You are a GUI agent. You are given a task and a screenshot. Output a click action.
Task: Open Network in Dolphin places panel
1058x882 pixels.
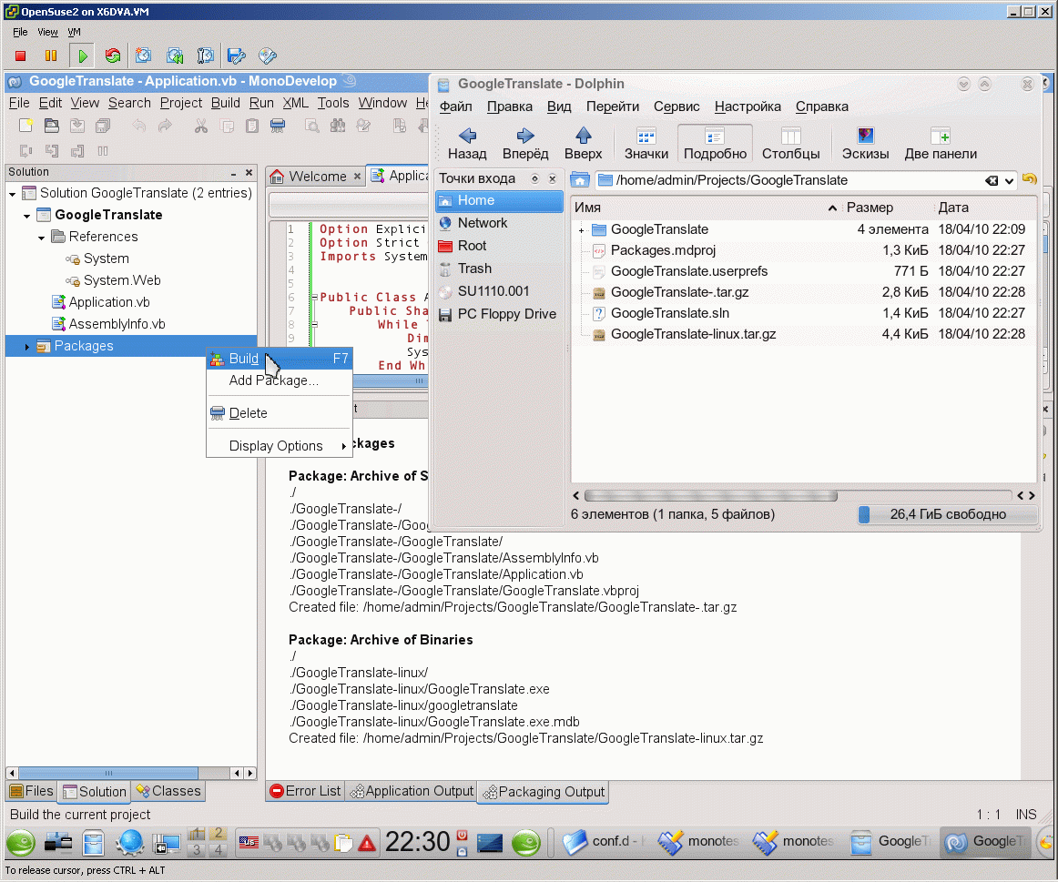pyautogui.click(x=499, y=223)
